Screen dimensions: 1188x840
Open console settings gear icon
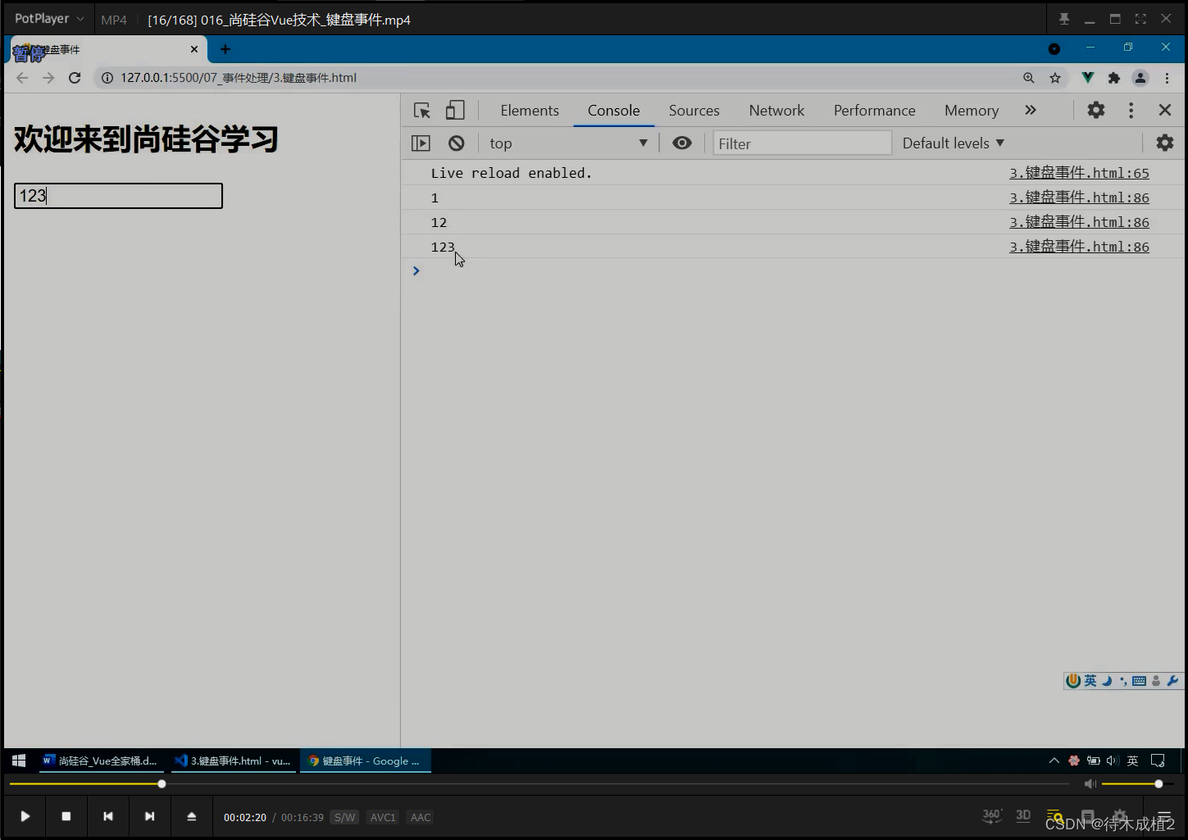[1164, 143]
